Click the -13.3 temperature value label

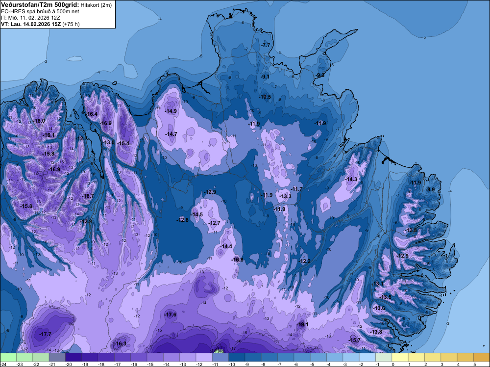[x=285, y=196]
